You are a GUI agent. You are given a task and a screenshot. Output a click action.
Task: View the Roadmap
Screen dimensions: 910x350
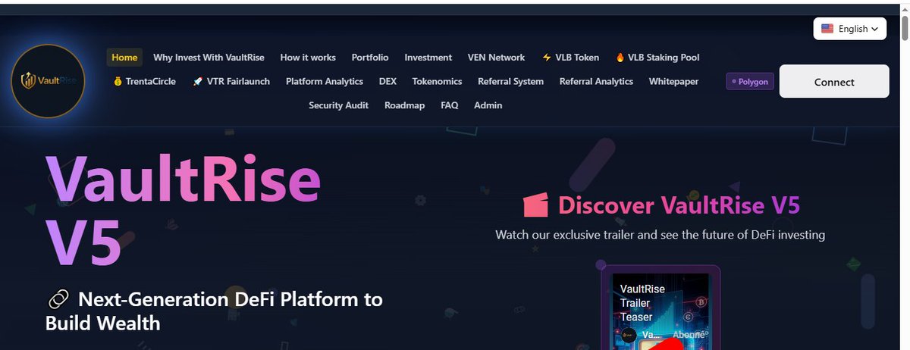[404, 105]
